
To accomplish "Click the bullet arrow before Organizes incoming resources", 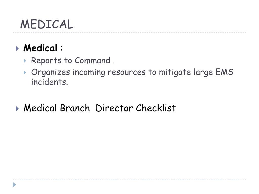I will point(25,72).
